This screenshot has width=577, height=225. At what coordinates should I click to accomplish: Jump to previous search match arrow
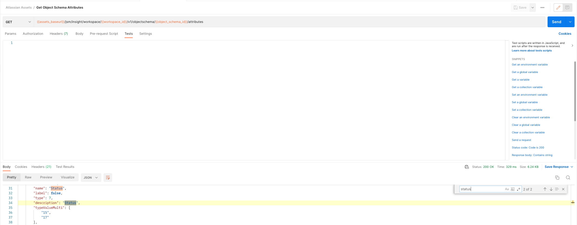coord(545,189)
